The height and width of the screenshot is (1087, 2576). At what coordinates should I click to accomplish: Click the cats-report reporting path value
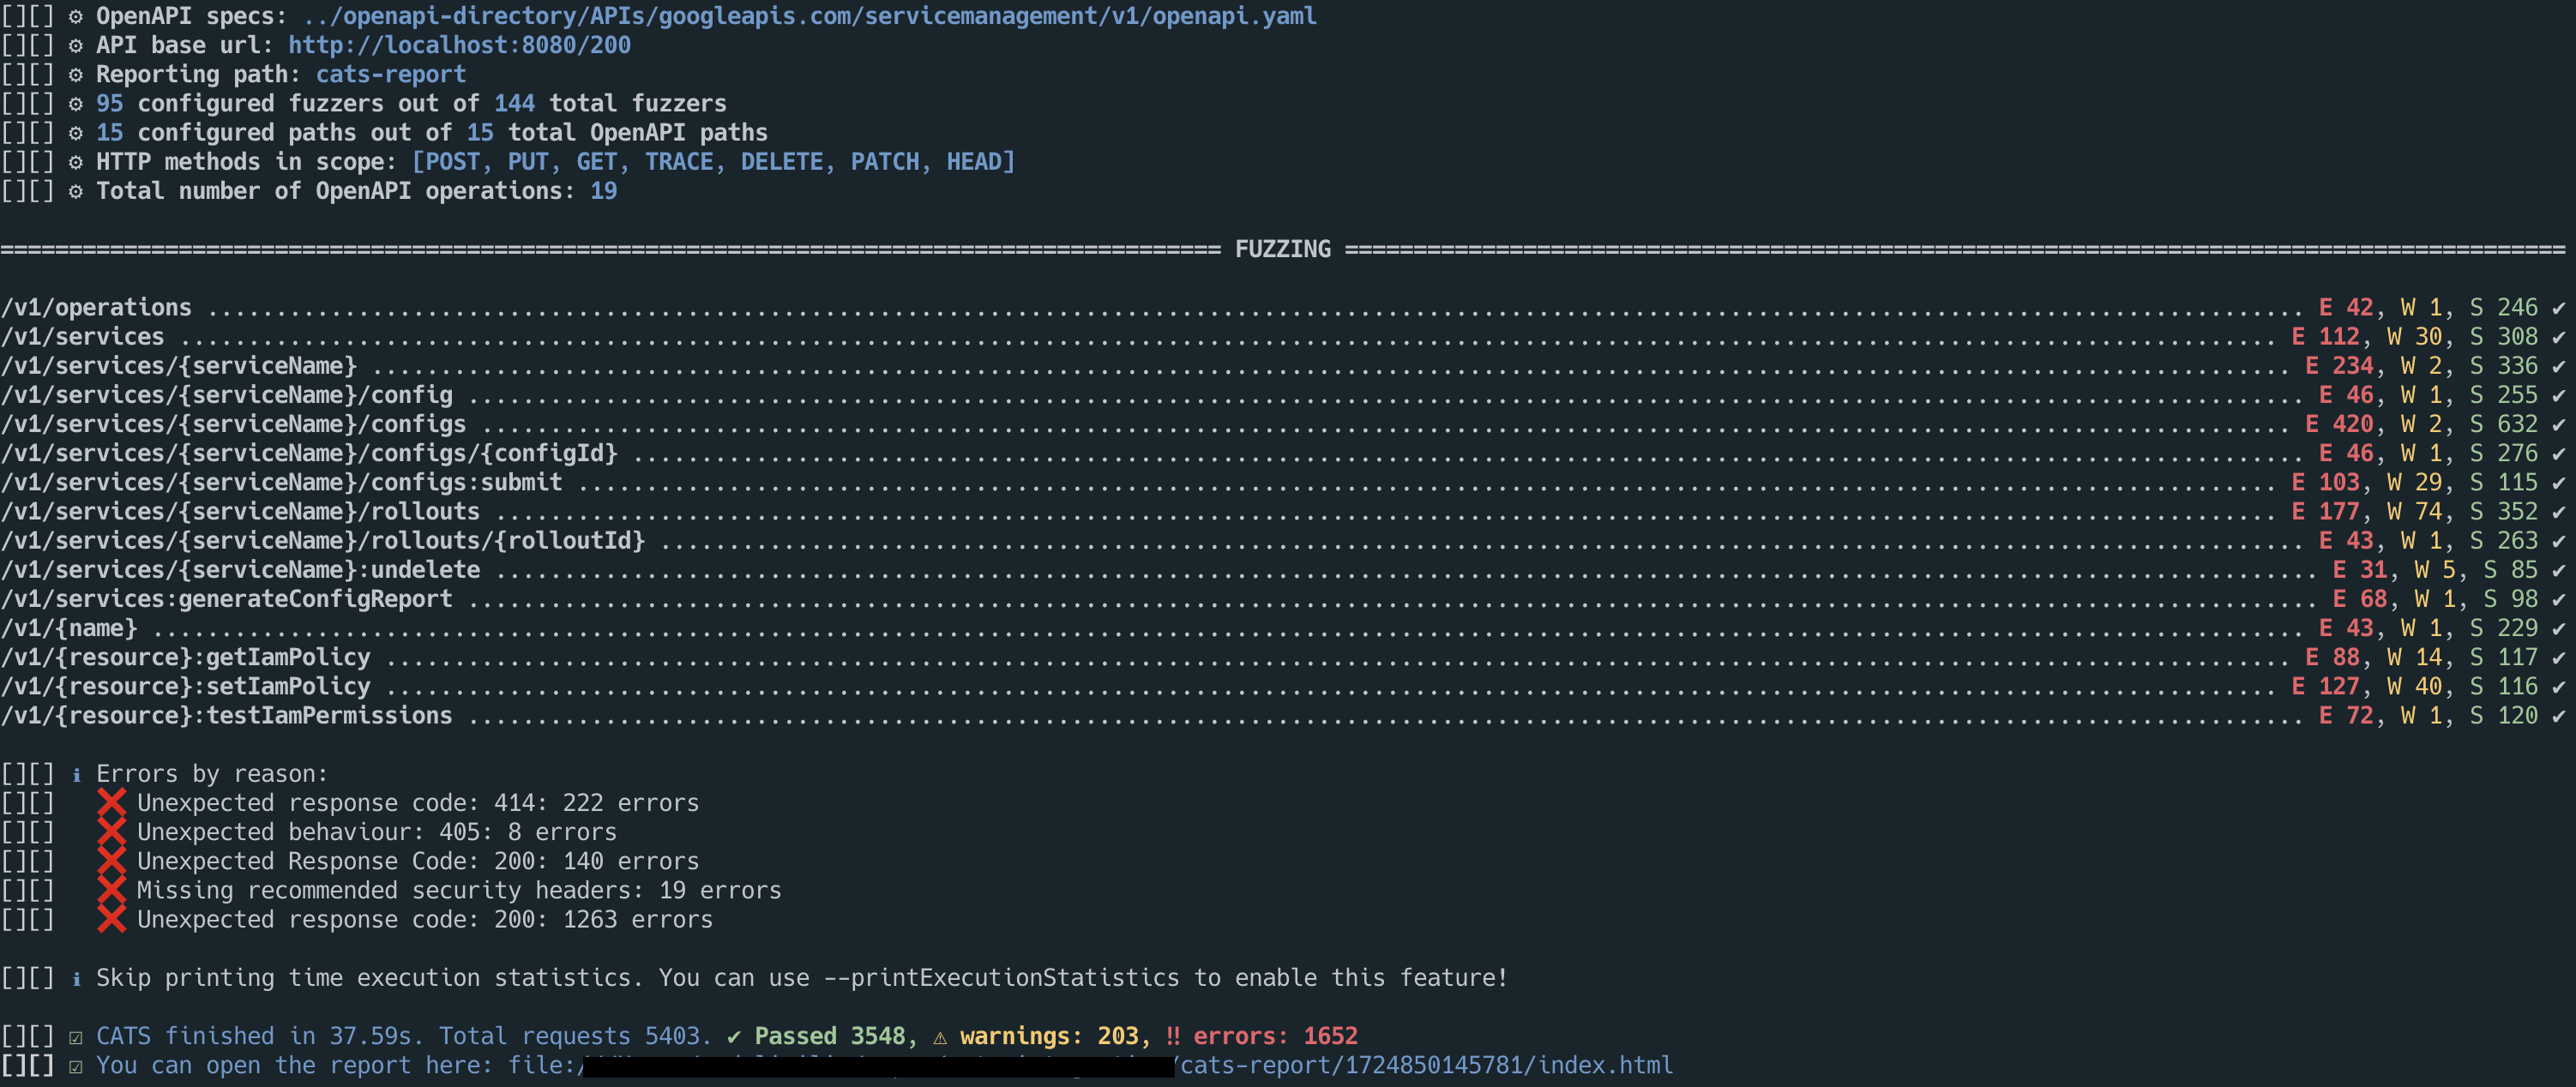390,74
